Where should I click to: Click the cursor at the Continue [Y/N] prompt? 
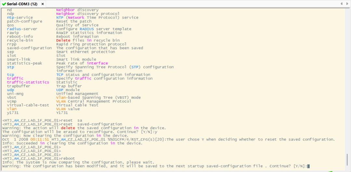tap(308, 166)
